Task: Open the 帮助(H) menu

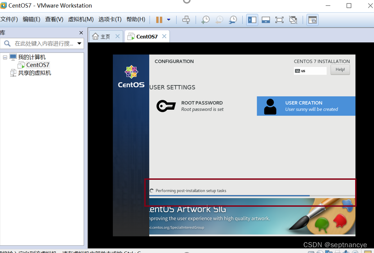Action: [136, 19]
